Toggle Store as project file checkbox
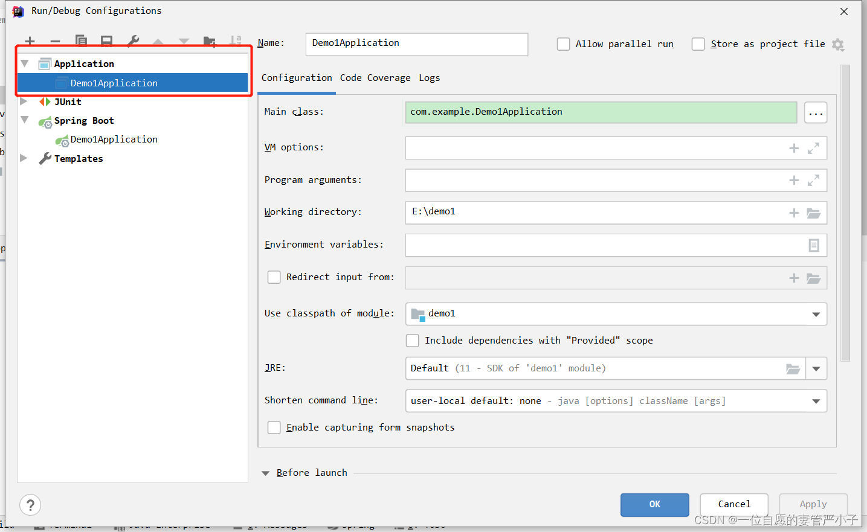This screenshot has height=532, width=867. coord(698,44)
